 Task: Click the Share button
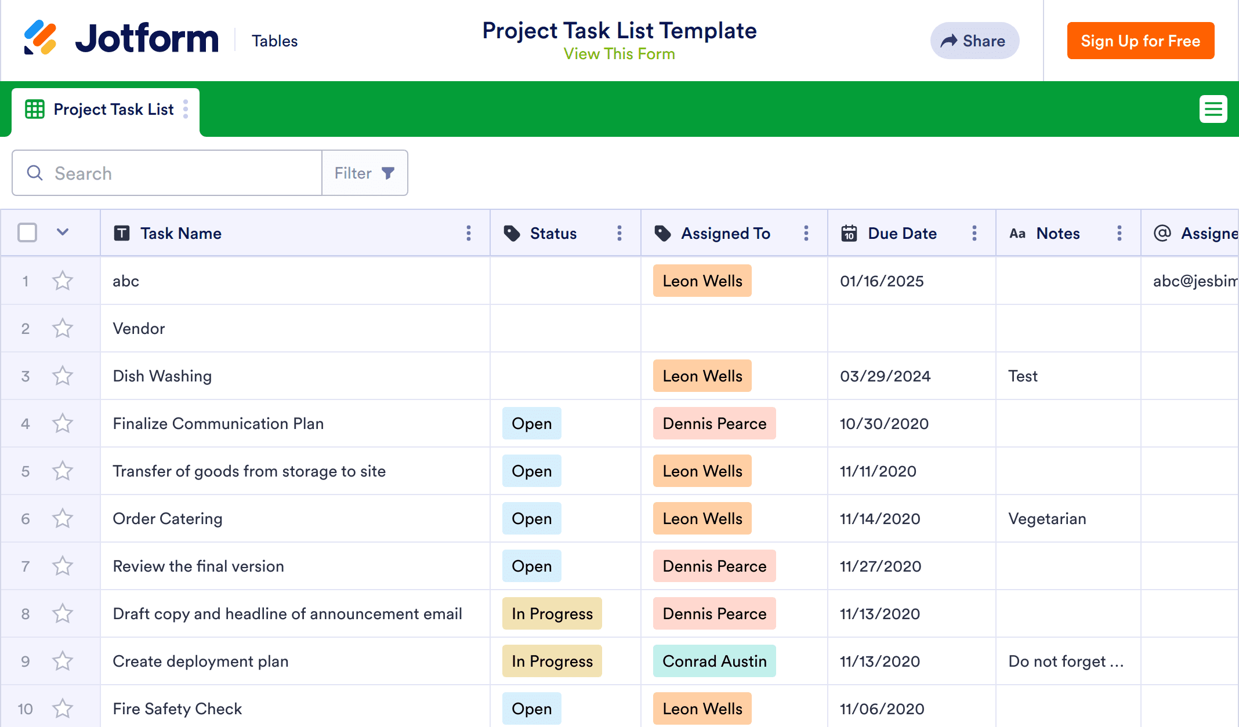(x=974, y=41)
